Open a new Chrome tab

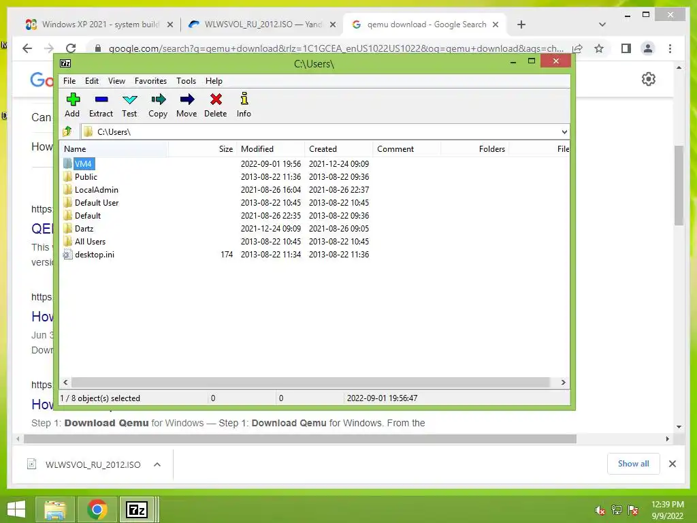pos(521,25)
